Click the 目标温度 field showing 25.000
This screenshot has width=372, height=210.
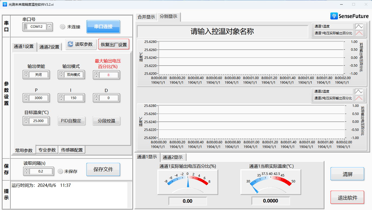(x=38, y=121)
